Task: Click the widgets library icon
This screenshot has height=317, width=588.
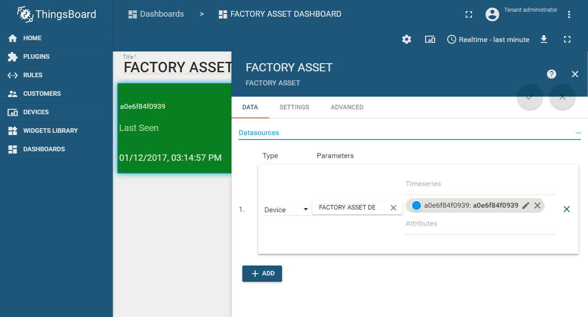Action: click(x=13, y=131)
